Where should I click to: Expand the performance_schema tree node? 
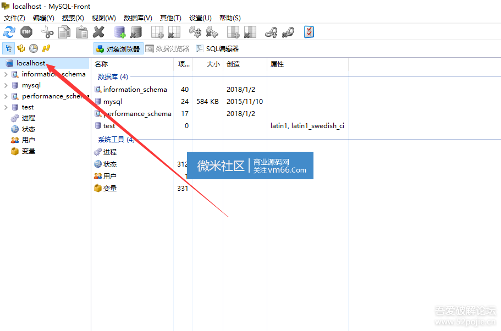[5, 96]
